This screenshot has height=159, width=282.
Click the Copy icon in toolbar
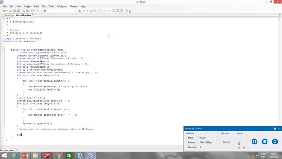[23, 11]
